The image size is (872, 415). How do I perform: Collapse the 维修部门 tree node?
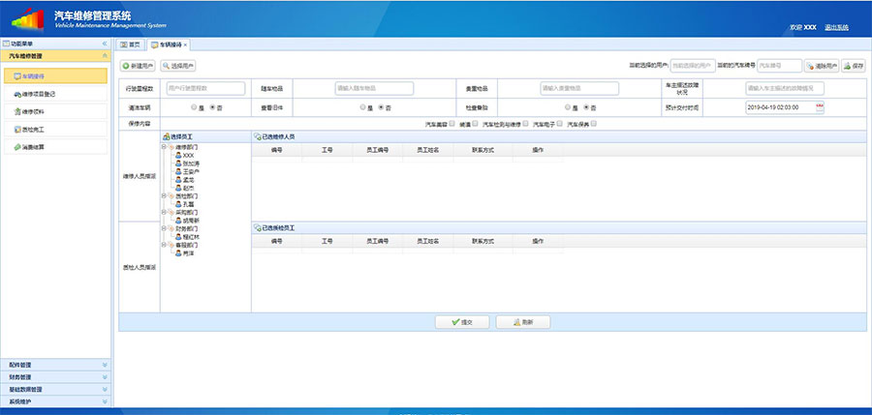tap(164, 147)
